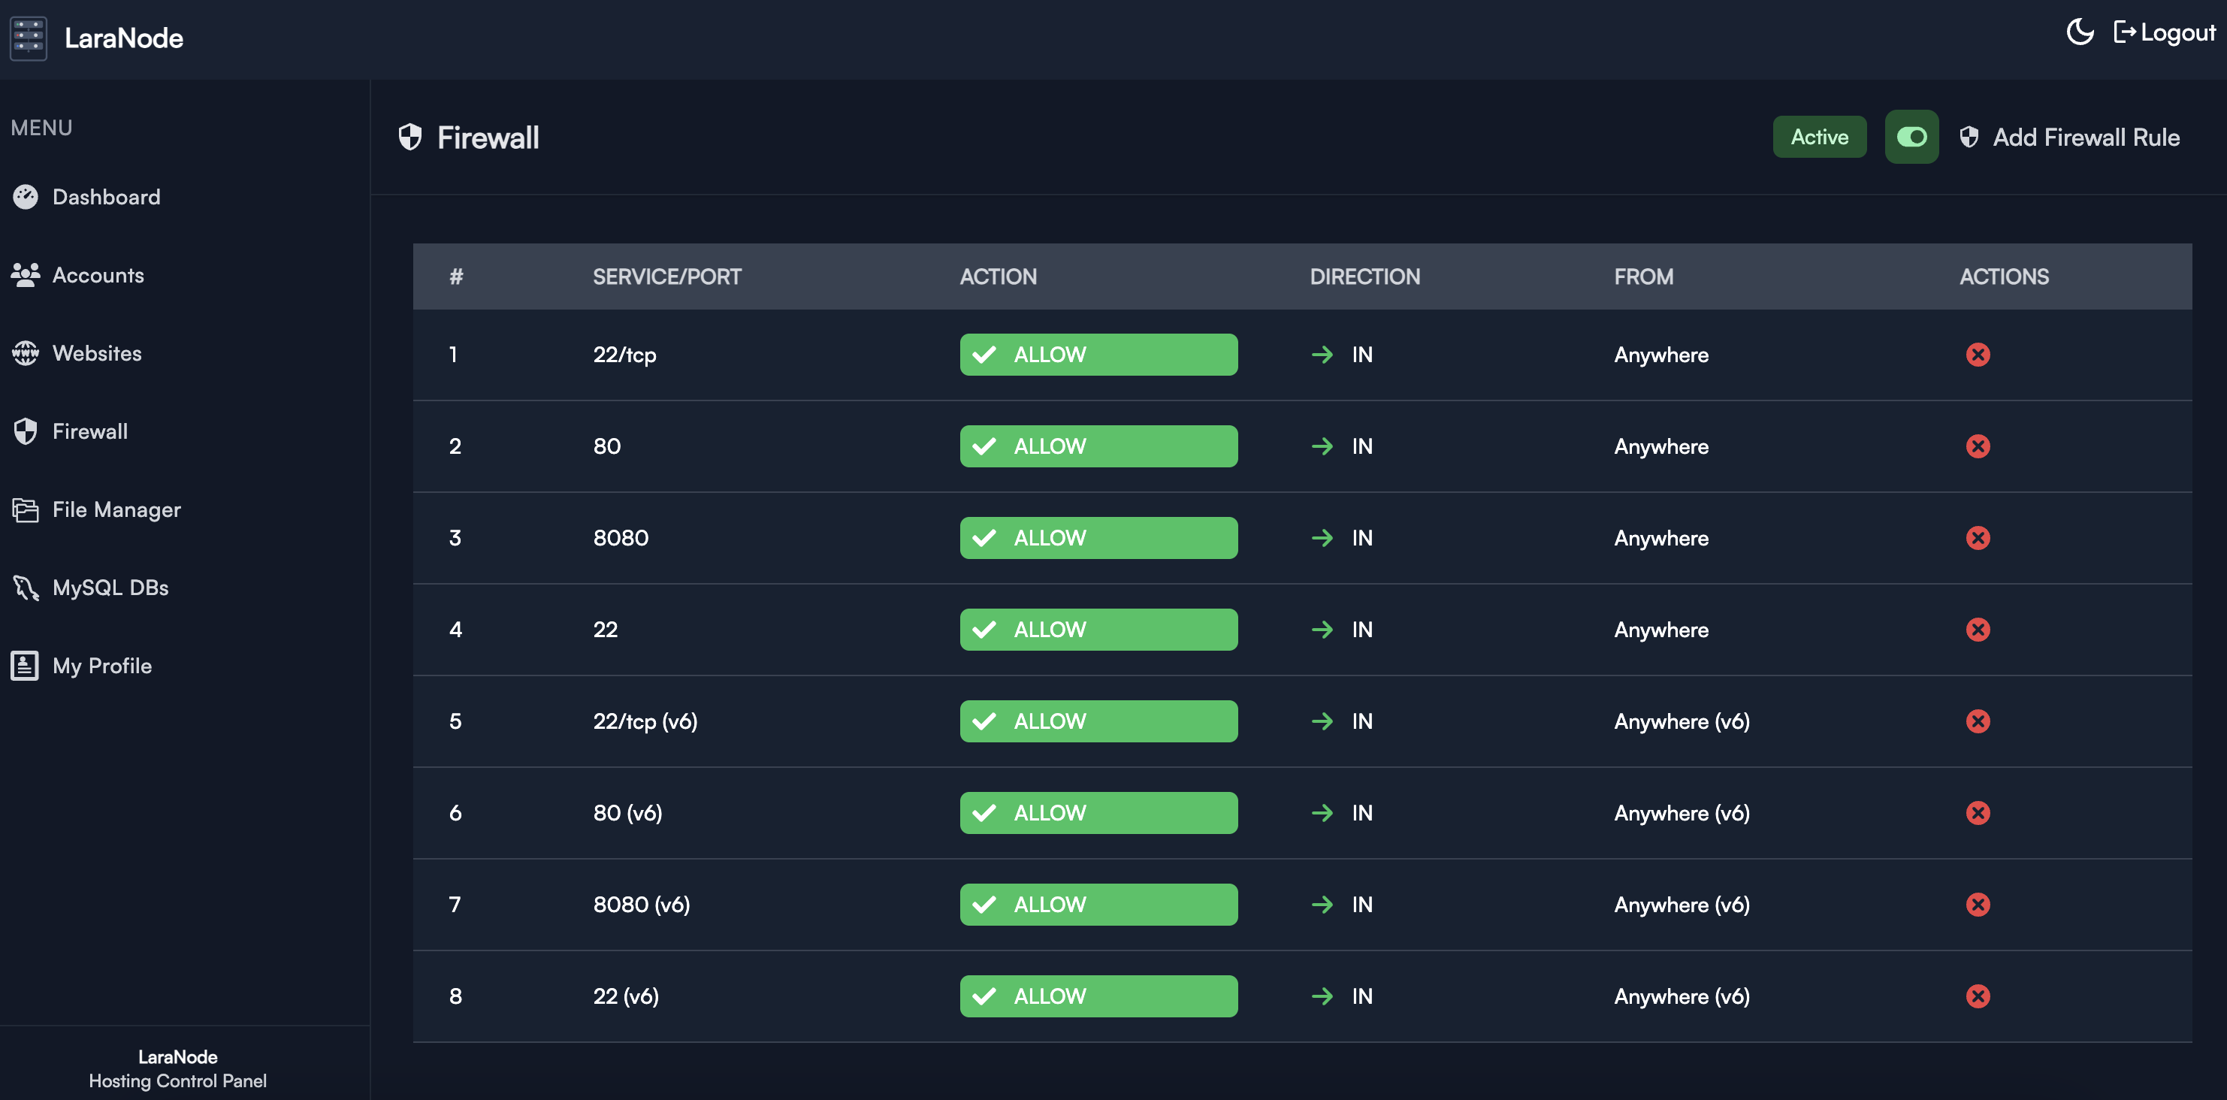Remove rule number 2 for port 80
Viewport: 2227px width, 1100px height.
click(1977, 446)
